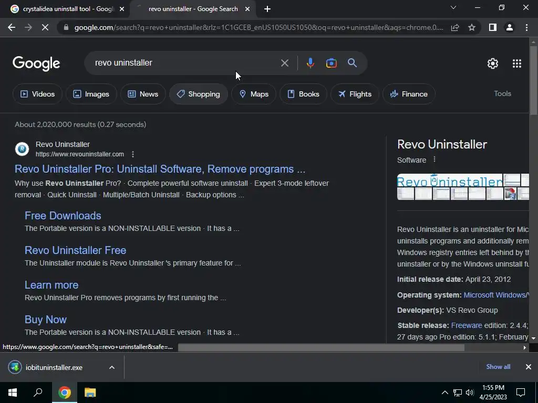Open Revo Uninstaller Pro main result link
538x403 pixels.
[x=160, y=169]
